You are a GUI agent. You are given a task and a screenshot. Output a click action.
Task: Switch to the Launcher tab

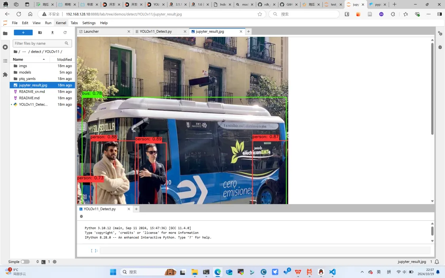(x=104, y=32)
